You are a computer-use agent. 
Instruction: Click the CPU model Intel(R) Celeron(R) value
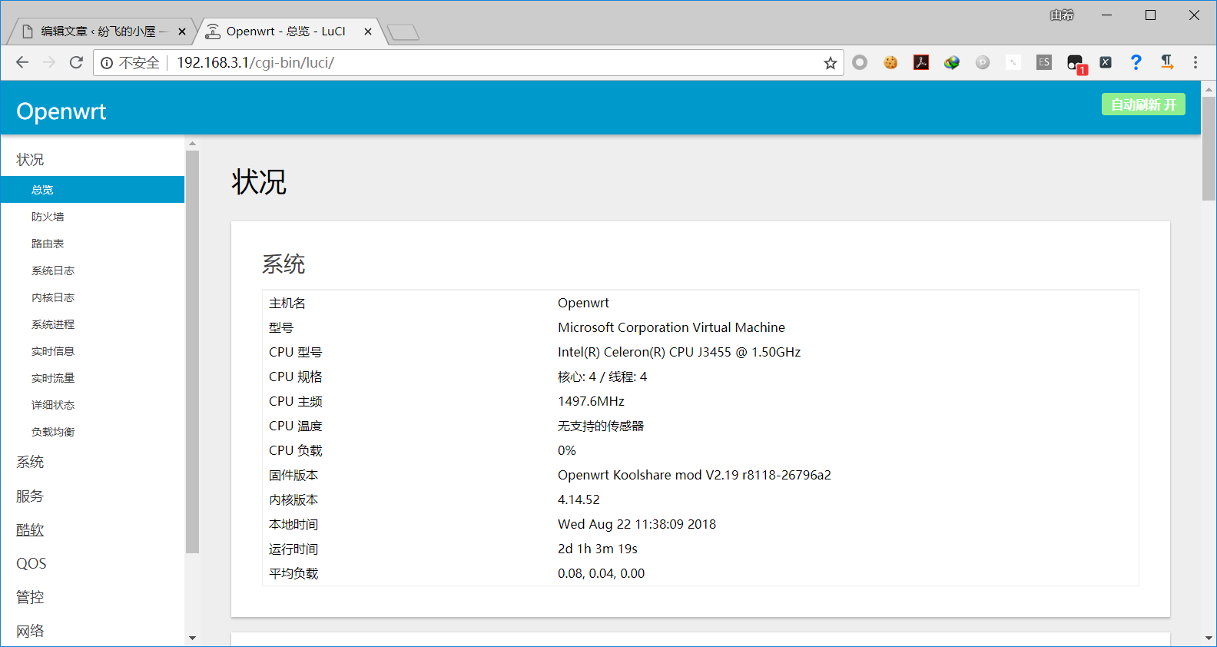(x=679, y=352)
